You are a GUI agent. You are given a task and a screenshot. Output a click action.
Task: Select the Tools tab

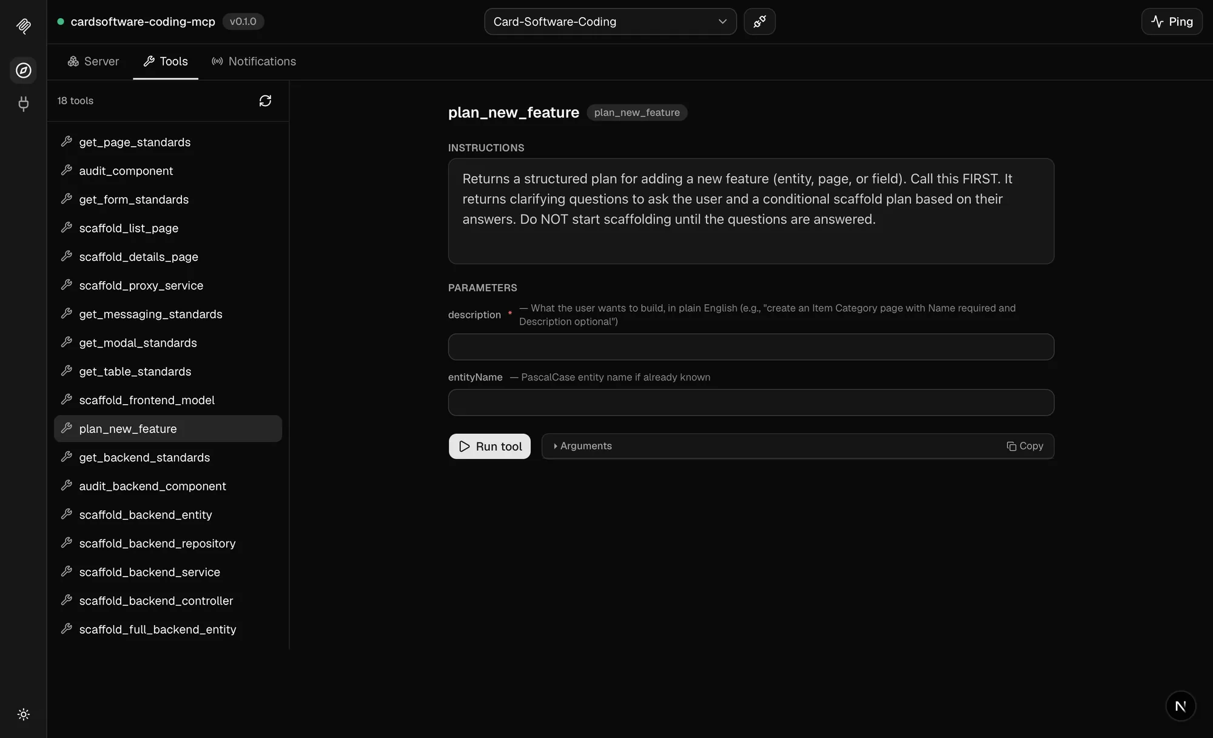click(x=166, y=61)
